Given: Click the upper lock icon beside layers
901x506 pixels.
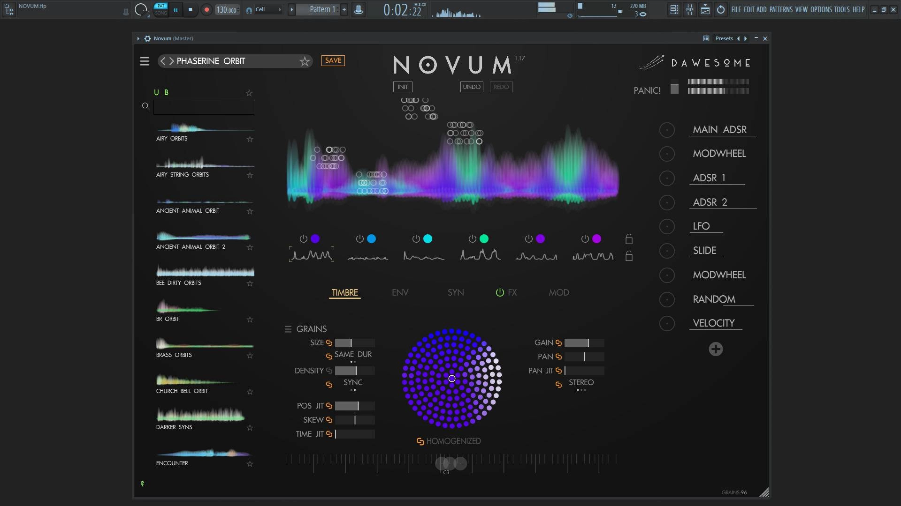Looking at the screenshot, I should (x=629, y=239).
